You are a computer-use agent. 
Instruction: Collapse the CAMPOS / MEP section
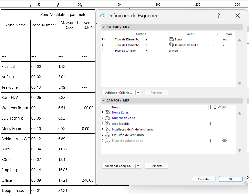coord(104,101)
